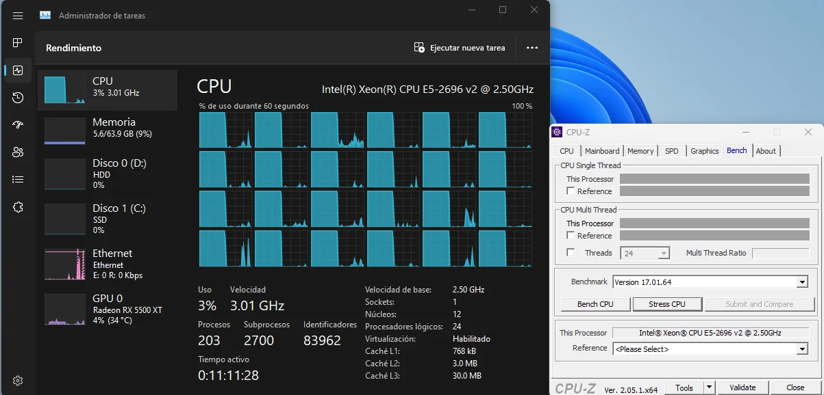824x395 pixels.
Task: Click This Processor single thread progress bar
Action: coord(714,179)
